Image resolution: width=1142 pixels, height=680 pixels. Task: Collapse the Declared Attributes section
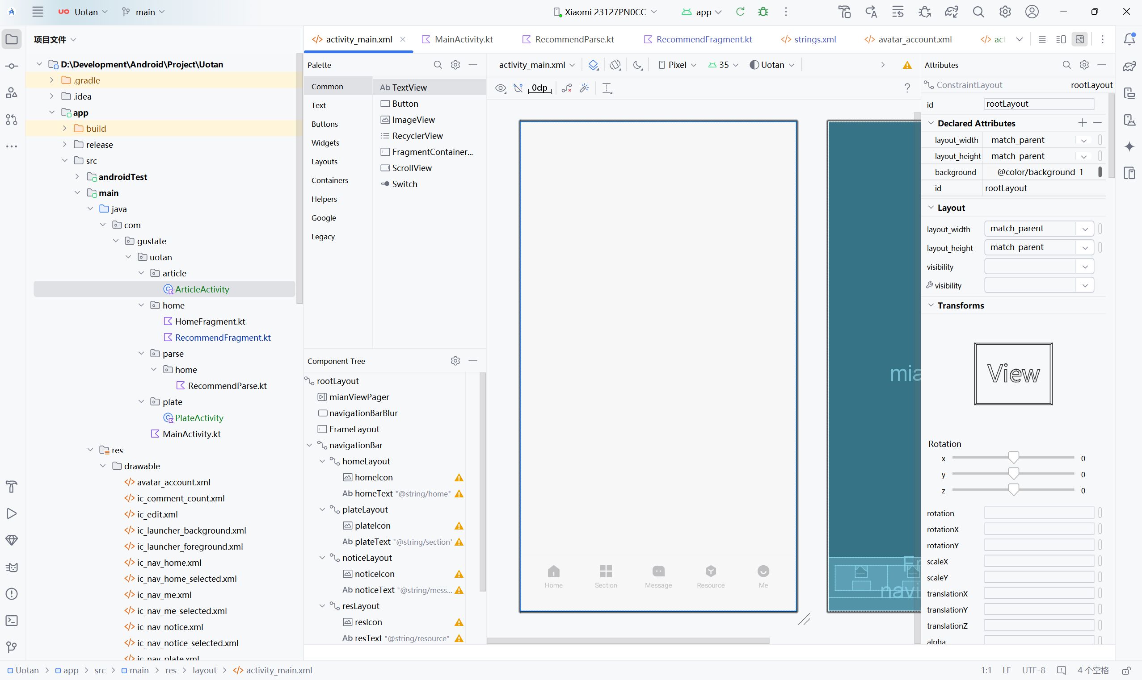tap(931, 123)
